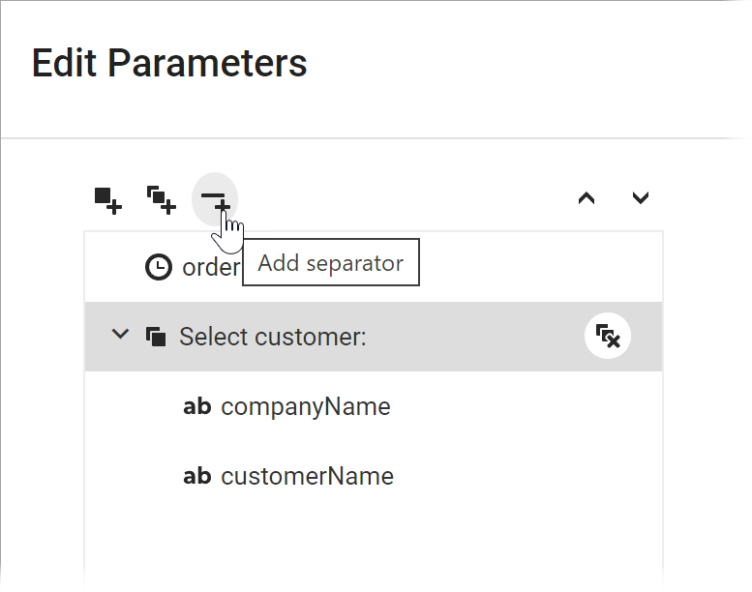The image size is (752, 592).
Task: Select the companyName parameter
Action: click(305, 406)
